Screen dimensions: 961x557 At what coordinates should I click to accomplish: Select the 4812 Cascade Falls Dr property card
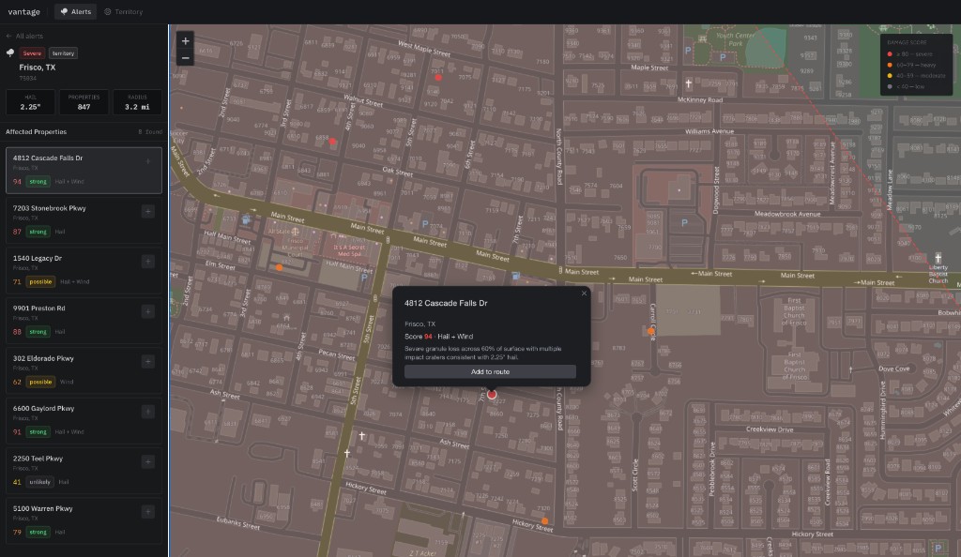tap(84, 170)
